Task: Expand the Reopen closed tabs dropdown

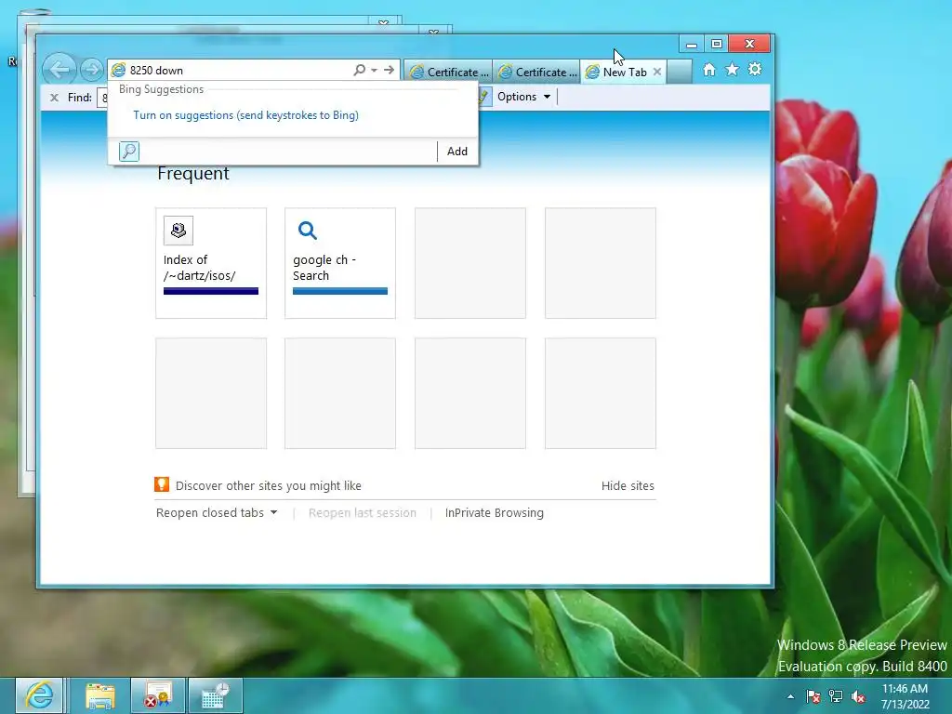Action: click(x=217, y=512)
